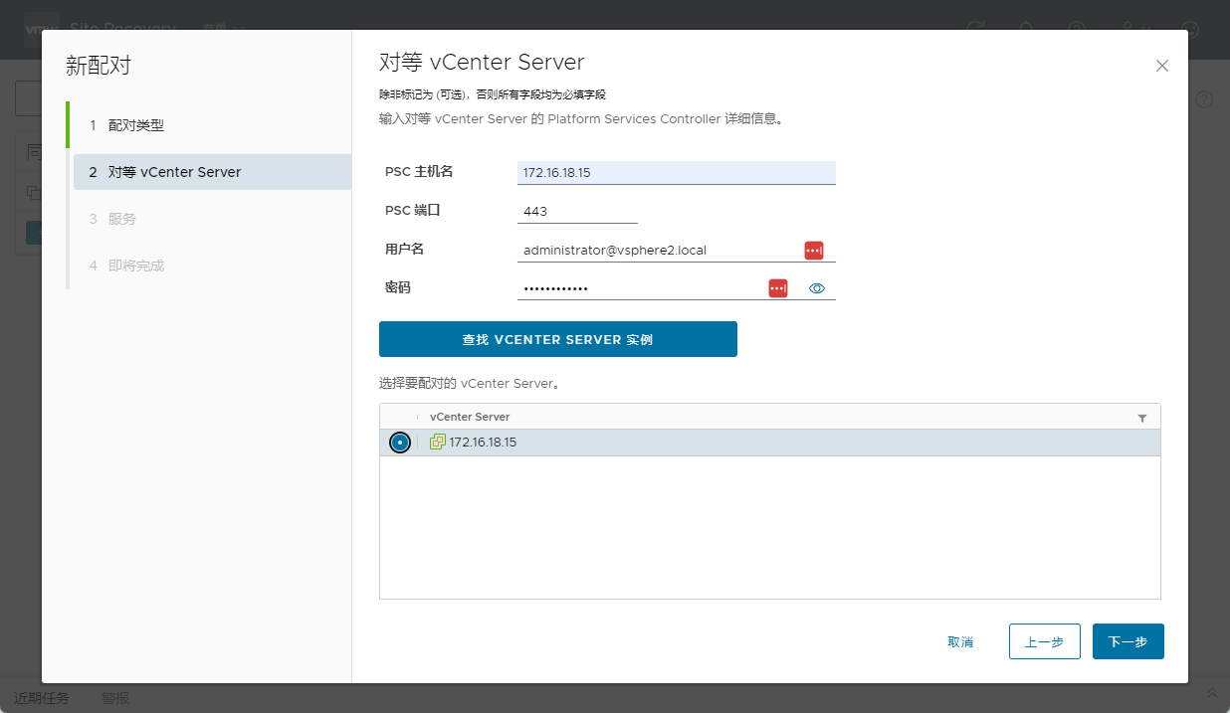The height and width of the screenshot is (713, 1230).
Task: Click the 取消 cancel button
Action: pyautogui.click(x=960, y=642)
